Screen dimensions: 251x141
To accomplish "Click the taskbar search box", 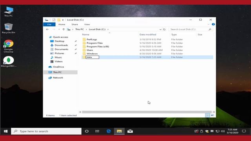I will (46, 131).
